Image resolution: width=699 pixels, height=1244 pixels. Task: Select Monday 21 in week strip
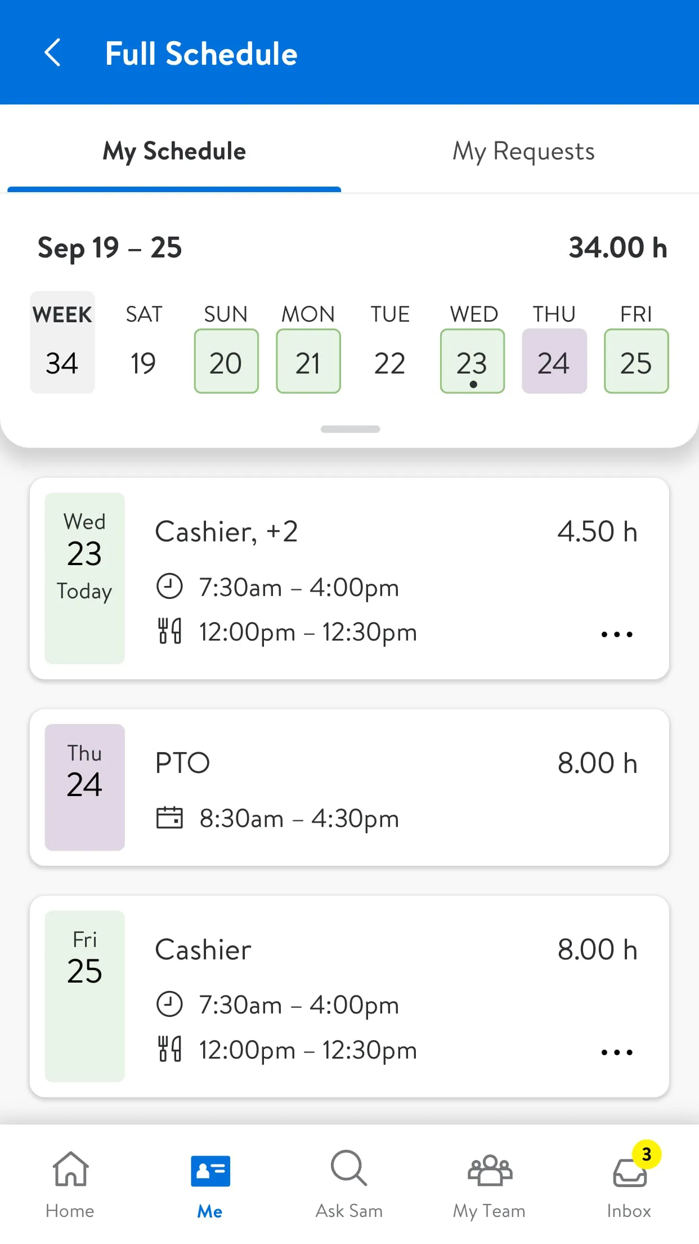pos(308,362)
